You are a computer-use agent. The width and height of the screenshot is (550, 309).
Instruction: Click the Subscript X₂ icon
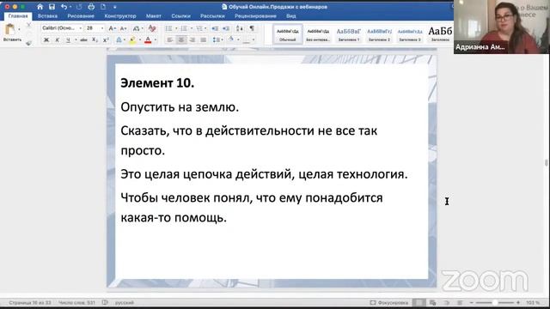point(95,40)
